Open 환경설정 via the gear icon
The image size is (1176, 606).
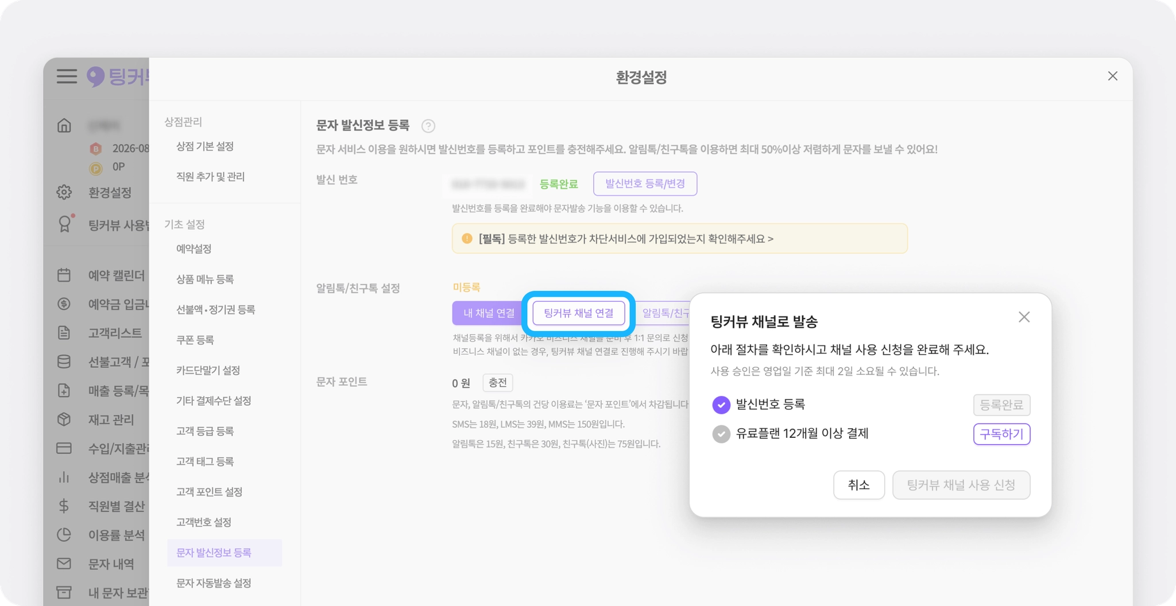(x=64, y=192)
